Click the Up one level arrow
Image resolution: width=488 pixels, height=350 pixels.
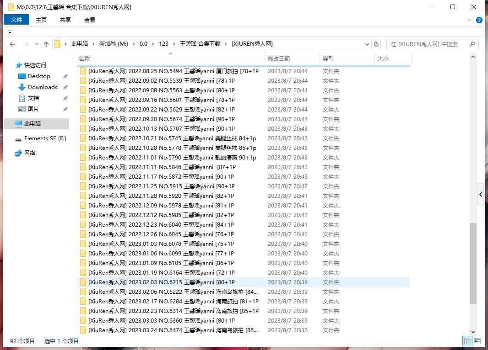46,44
